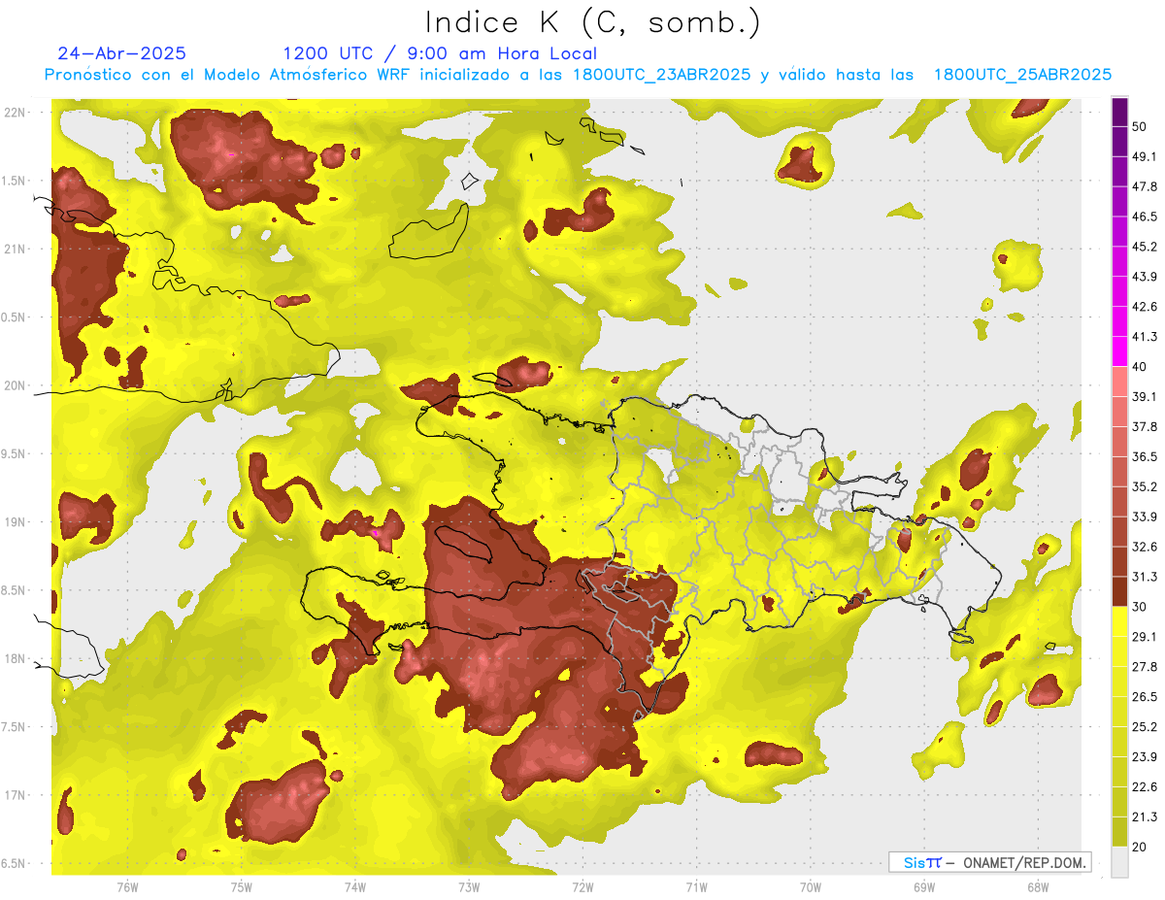Click the color scale value '37.8'
Screen dimensions: 1165x900
[x=1145, y=427]
